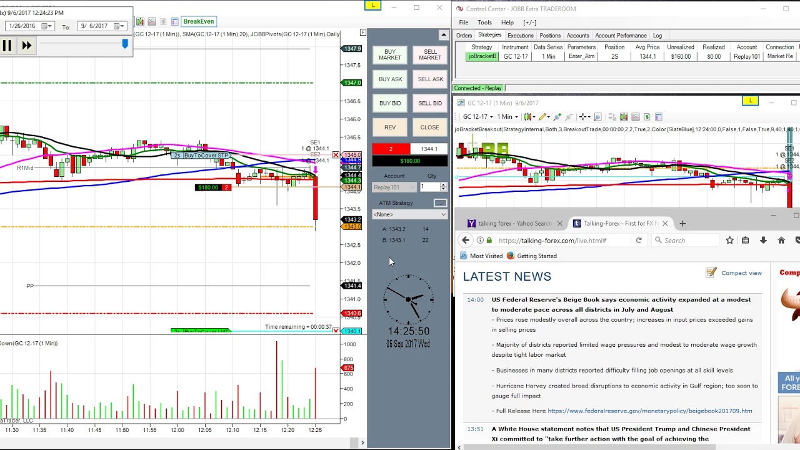Click the chart horizontal scrollbar right arrow
800x450 pixels.
click(x=362, y=443)
